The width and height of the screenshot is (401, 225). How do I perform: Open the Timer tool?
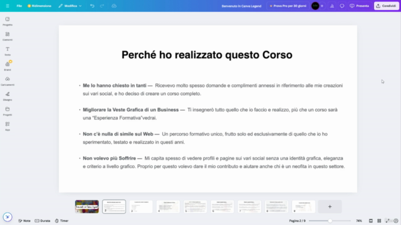point(61,221)
